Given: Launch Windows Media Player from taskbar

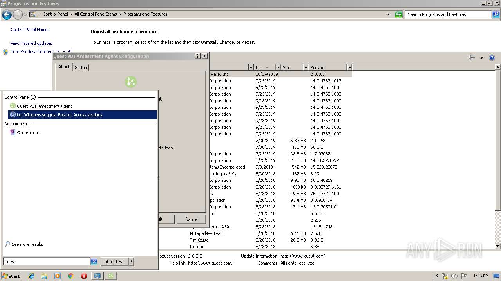Looking at the screenshot, I should tap(58, 276).
